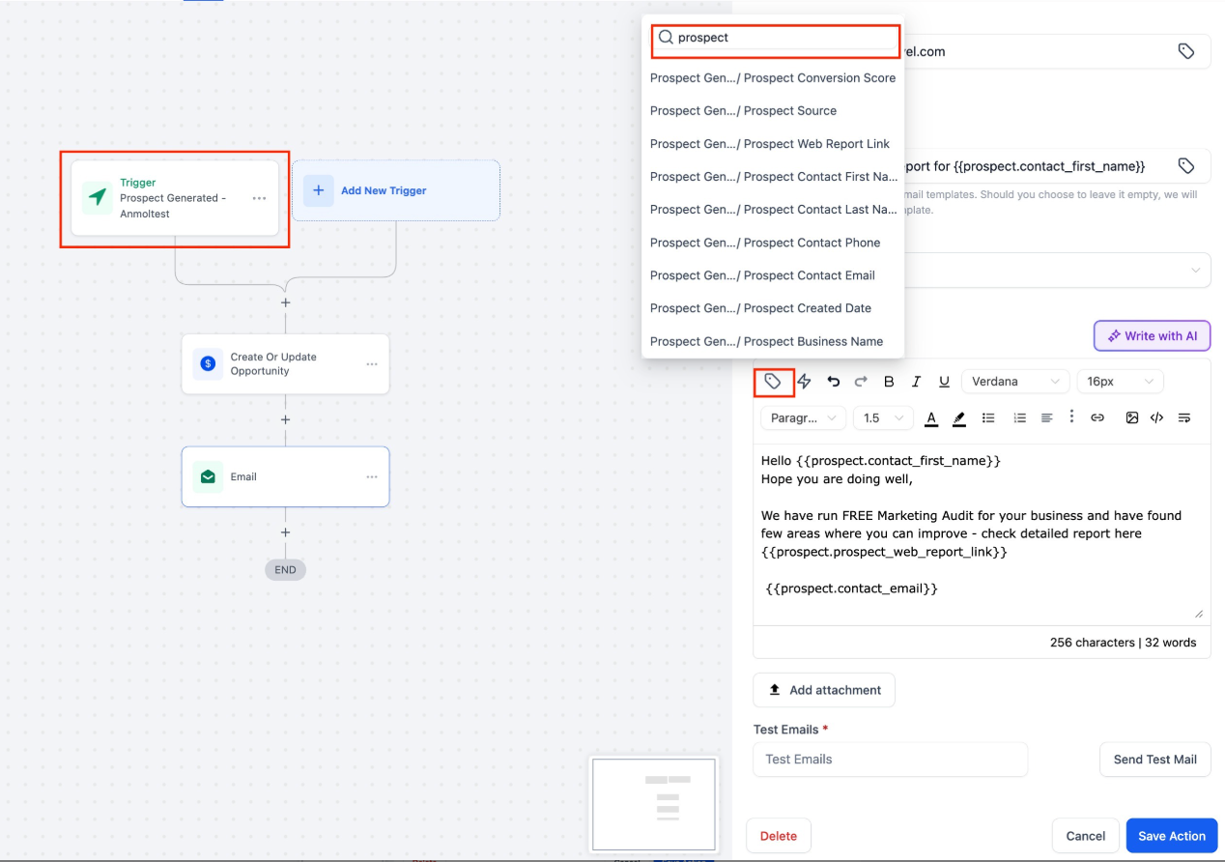Viewport: 1225px width, 862px height.
Task: Open the Paragraph style dropdown
Action: tap(803, 418)
